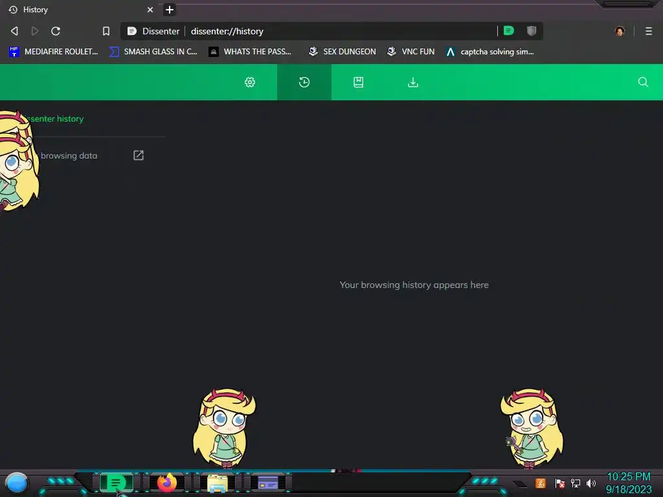Close the History tab
The image size is (663, 497).
coord(150,10)
